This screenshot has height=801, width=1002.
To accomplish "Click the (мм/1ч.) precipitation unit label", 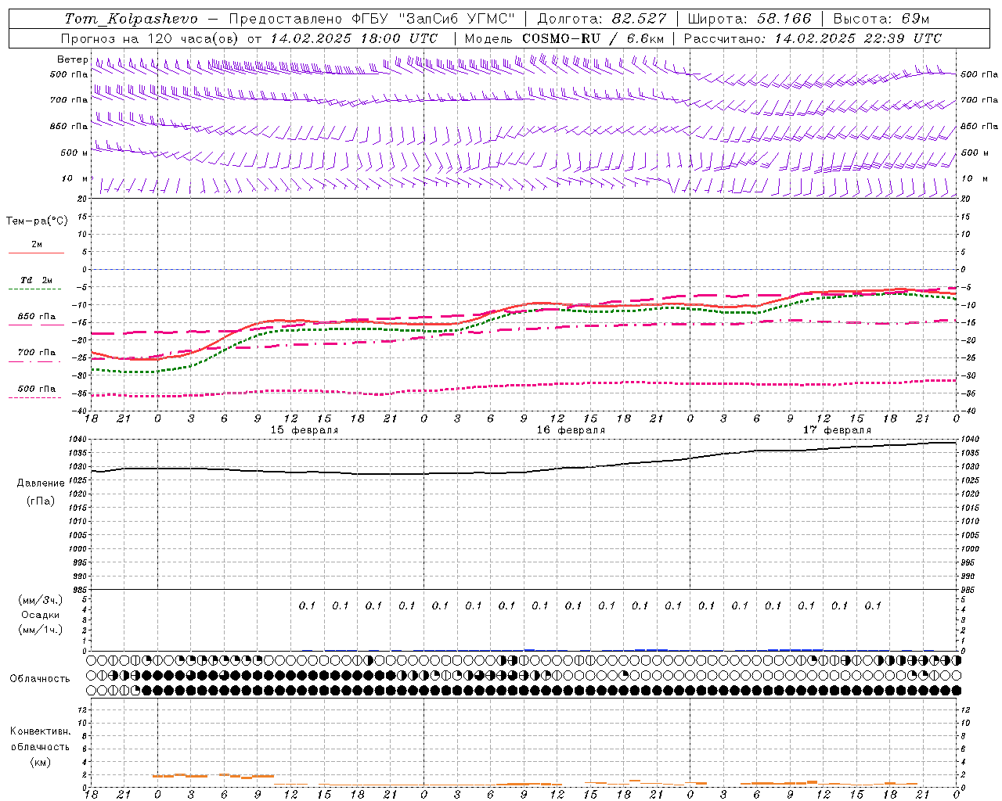I will tap(41, 630).
